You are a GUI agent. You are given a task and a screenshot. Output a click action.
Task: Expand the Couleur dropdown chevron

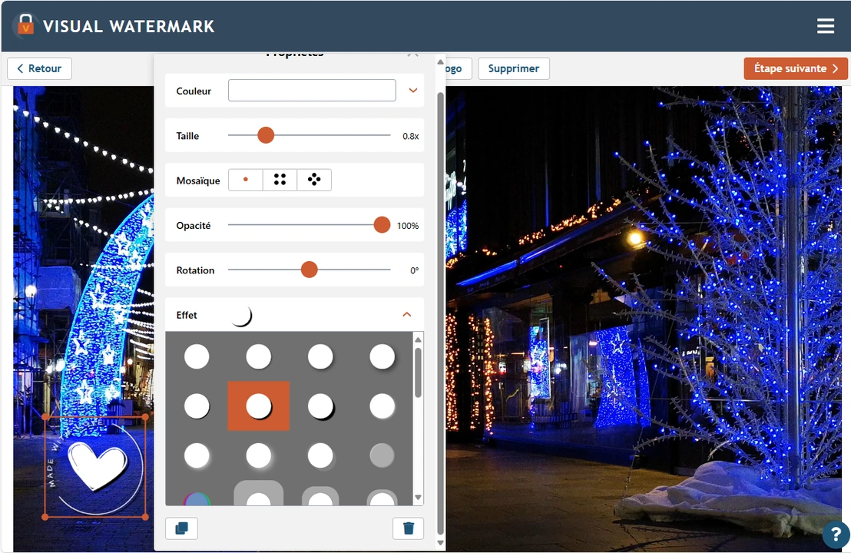point(413,90)
